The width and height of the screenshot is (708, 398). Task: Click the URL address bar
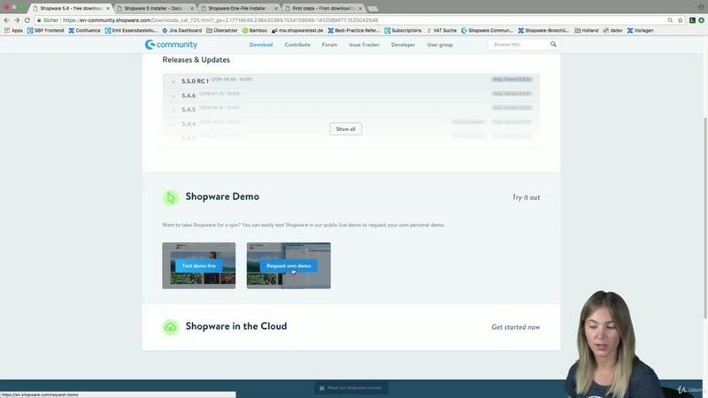(352, 20)
